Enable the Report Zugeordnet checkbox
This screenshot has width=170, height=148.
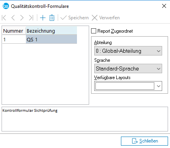coord(93,31)
